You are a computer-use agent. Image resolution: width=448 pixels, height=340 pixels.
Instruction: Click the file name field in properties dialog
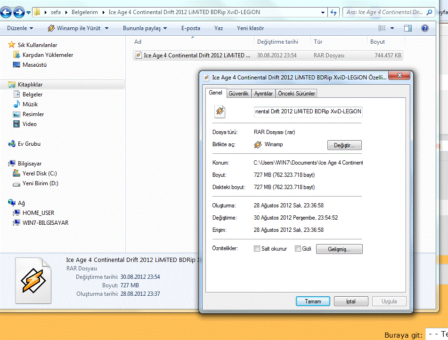pos(308,111)
